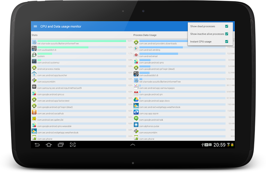Tap the Android home navigation button
266x173 pixels.
(x=49, y=145)
